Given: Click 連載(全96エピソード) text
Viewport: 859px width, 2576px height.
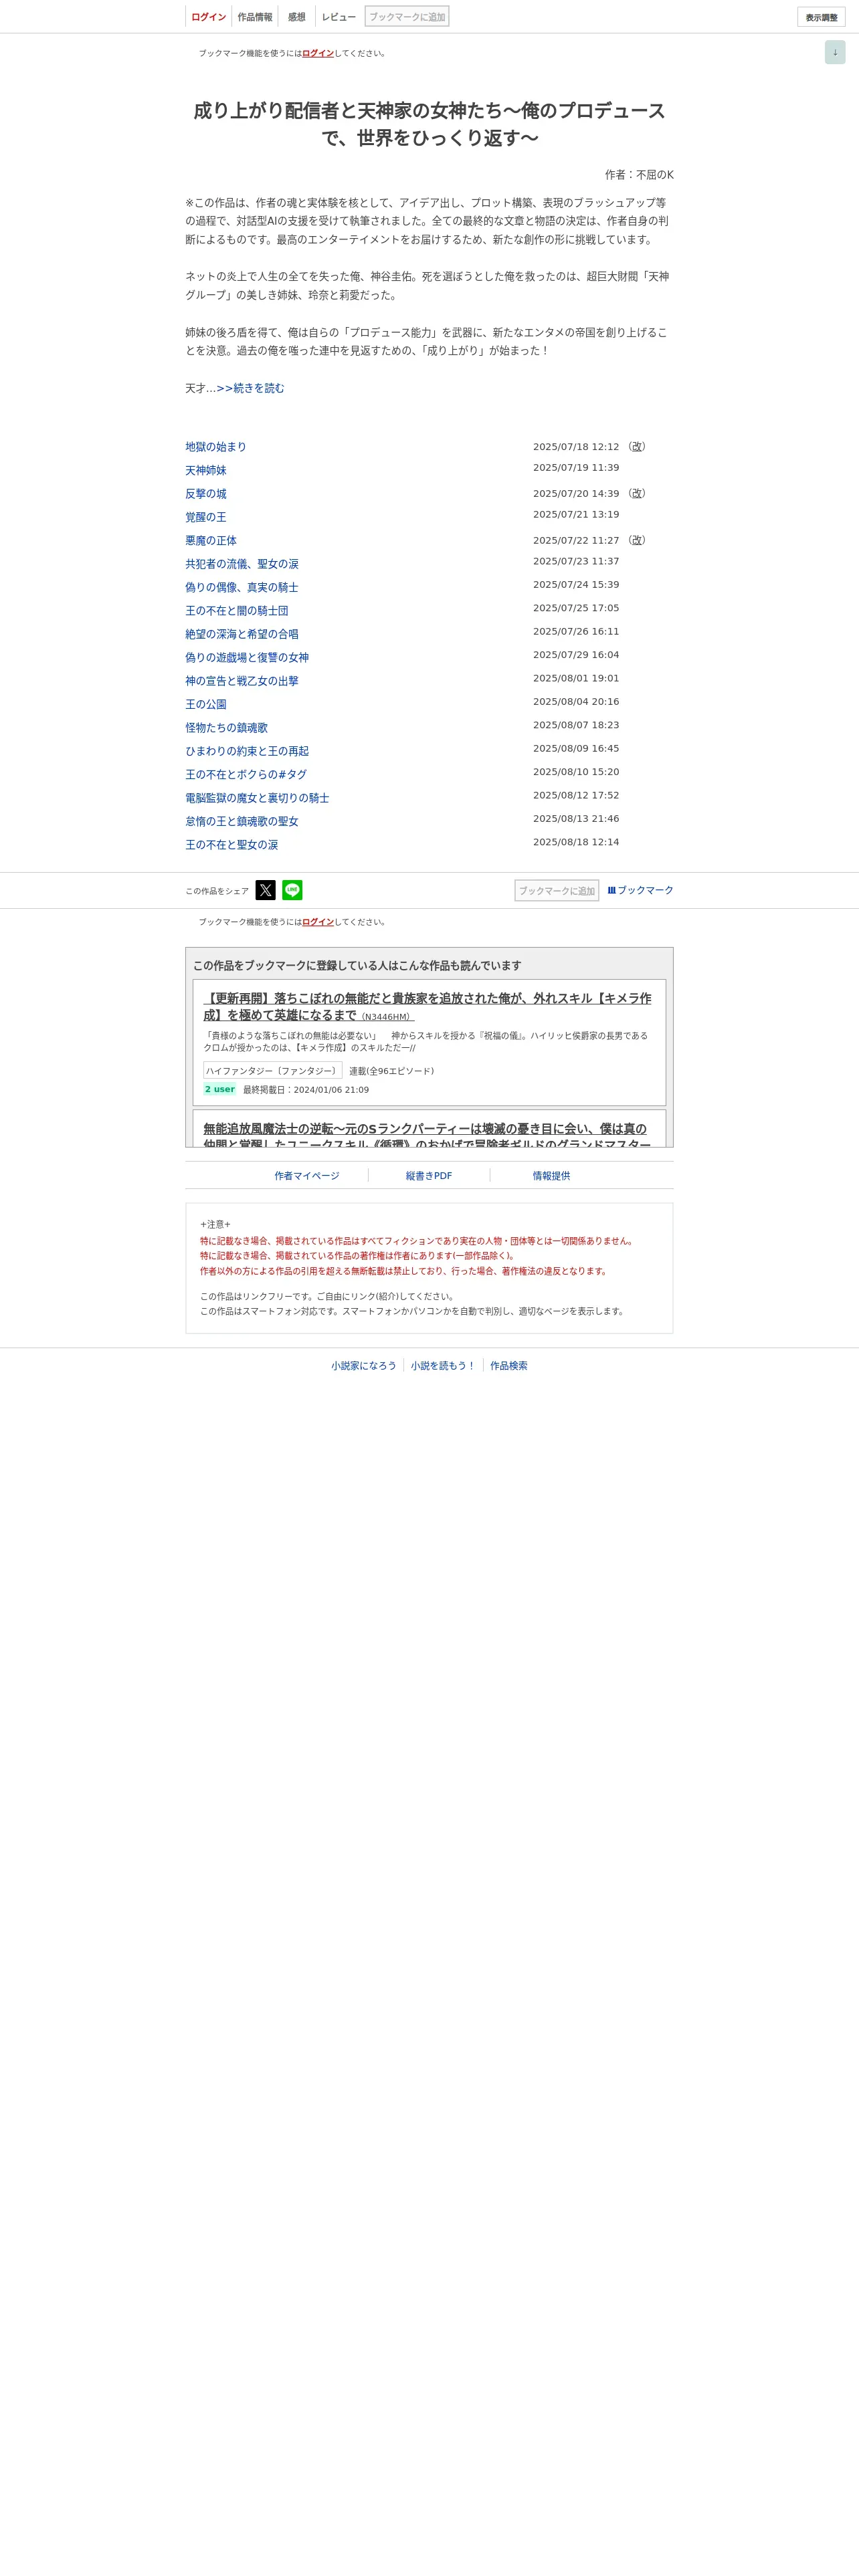Looking at the screenshot, I should click(391, 1071).
